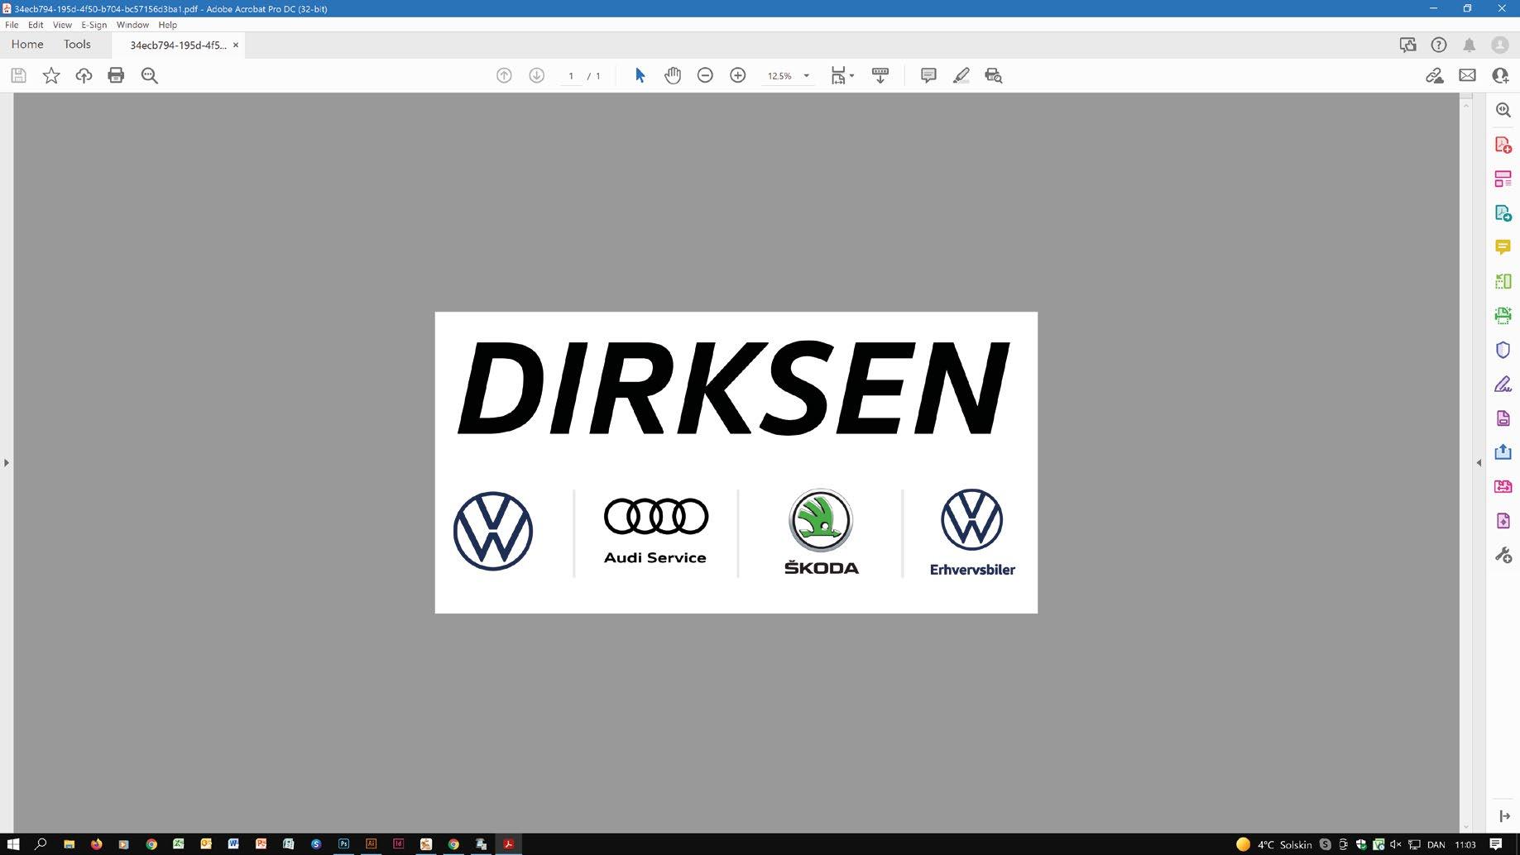1520x855 pixels.
Task: Open the share-screen icon in the header
Action: tap(1407, 45)
